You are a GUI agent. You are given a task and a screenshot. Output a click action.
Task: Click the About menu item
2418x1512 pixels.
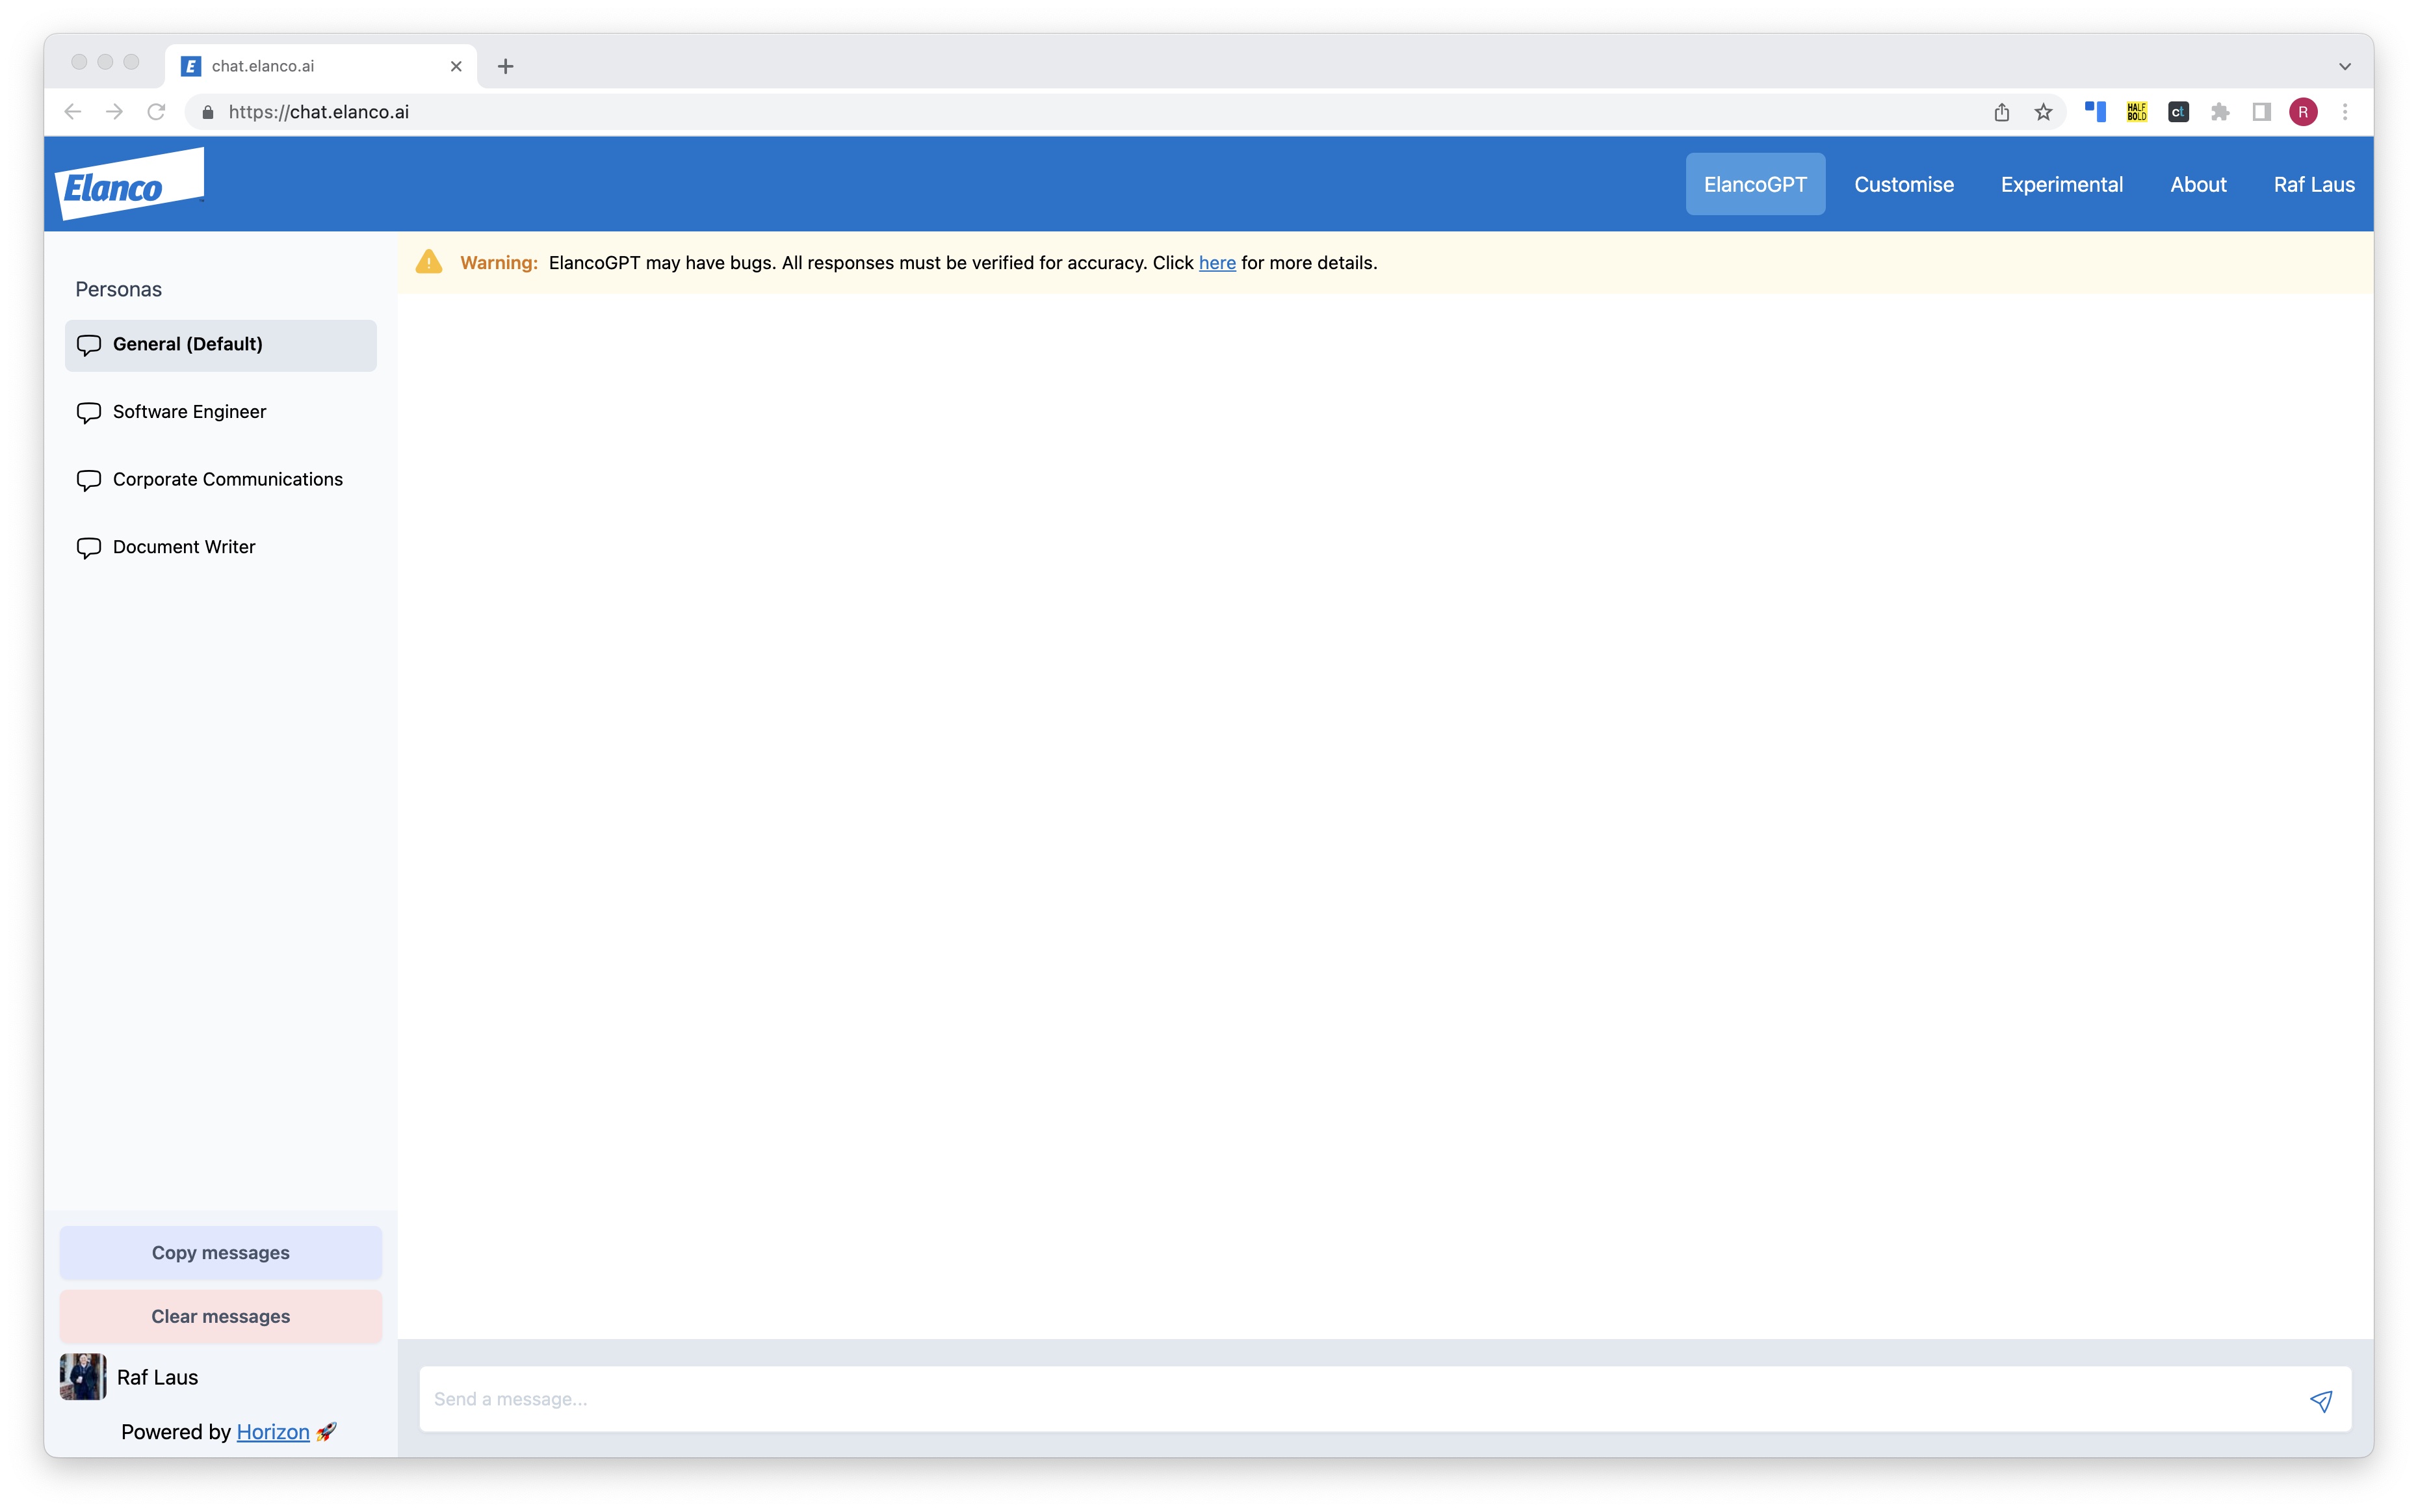(x=2197, y=183)
